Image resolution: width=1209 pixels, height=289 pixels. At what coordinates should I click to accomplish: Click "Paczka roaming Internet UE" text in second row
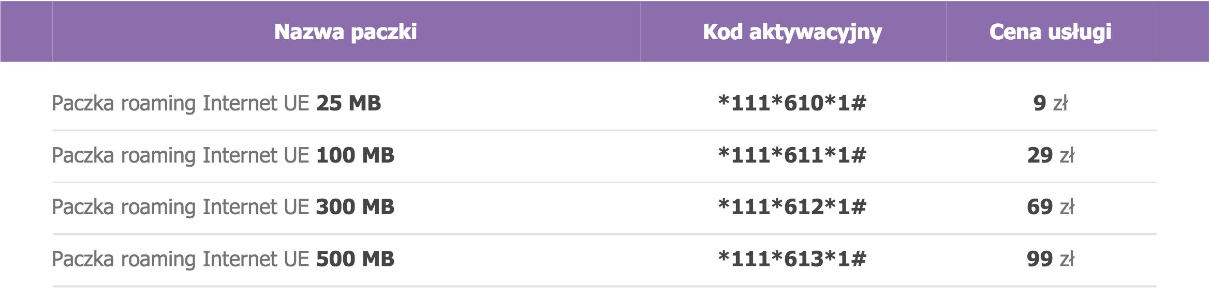[180, 155]
